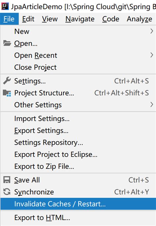Expand the Open Recent submenu arrow
This screenshot has width=156, height=226.
click(x=151, y=55)
